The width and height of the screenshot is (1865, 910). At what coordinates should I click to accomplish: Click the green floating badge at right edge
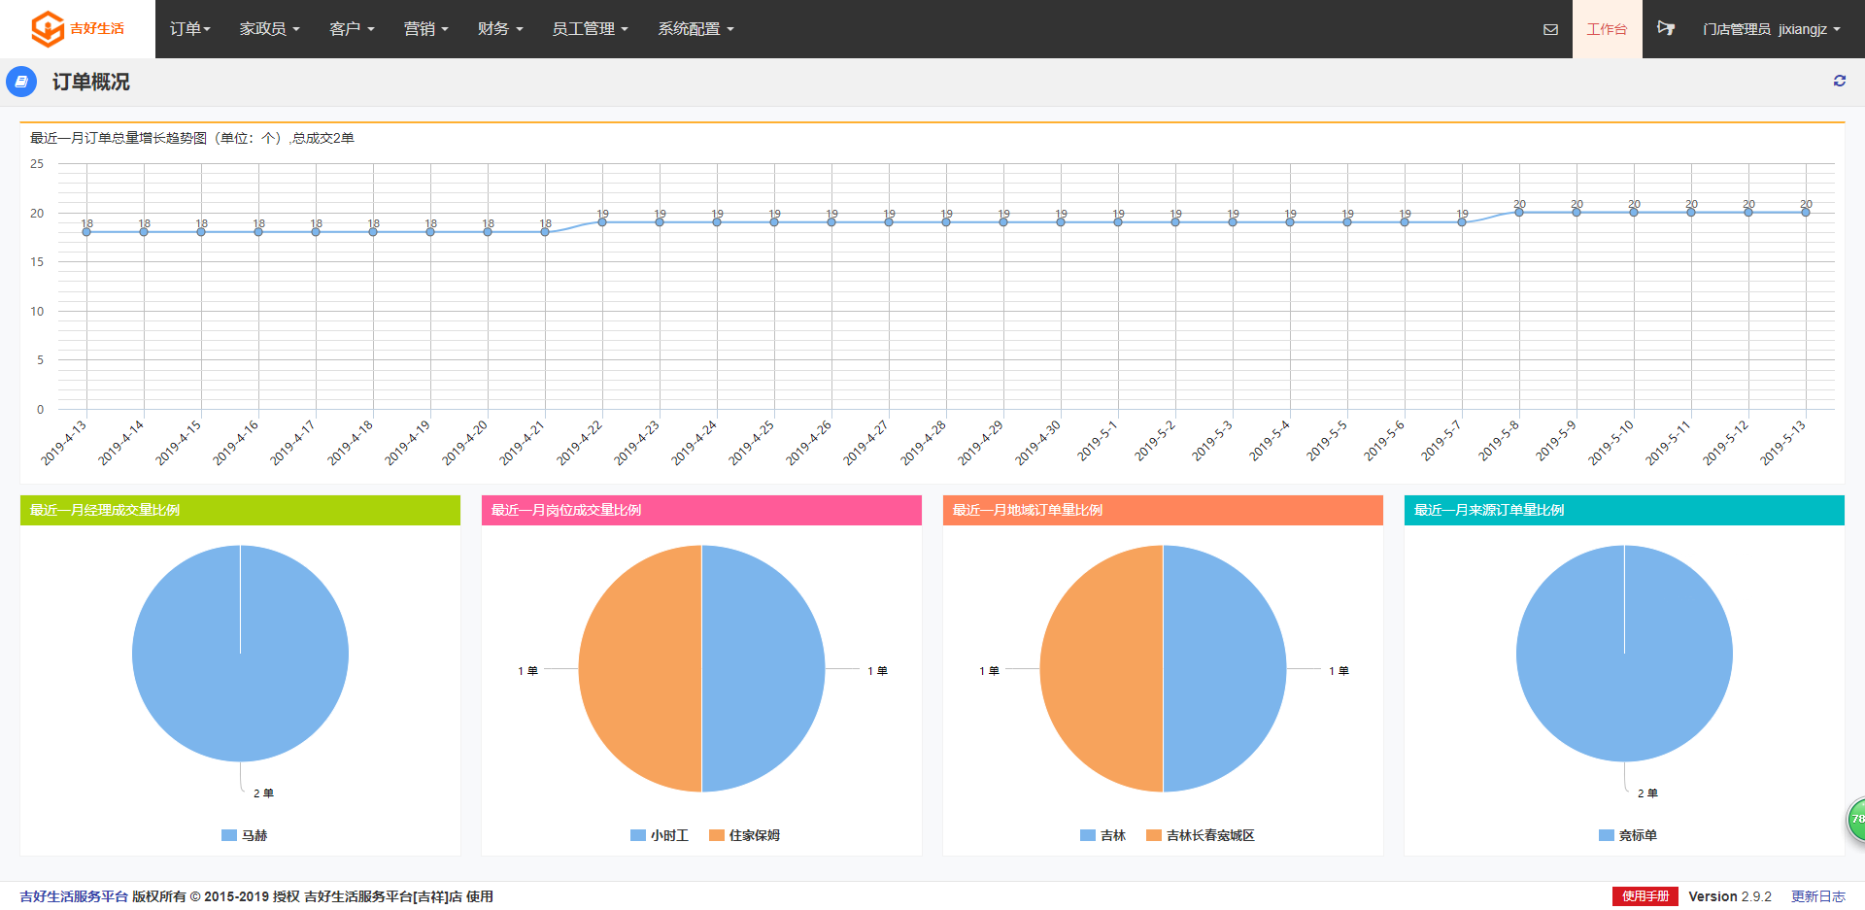(1856, 819)
